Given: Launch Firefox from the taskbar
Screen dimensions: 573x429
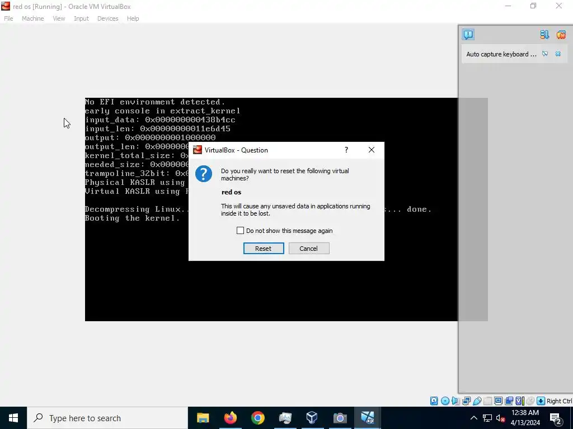Looking at the screenshot, I should pos(230,418).
